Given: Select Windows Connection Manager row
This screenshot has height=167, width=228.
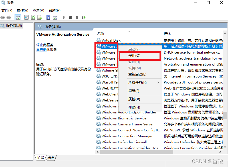Looking at the screenshot, I should tap(159, 136).
